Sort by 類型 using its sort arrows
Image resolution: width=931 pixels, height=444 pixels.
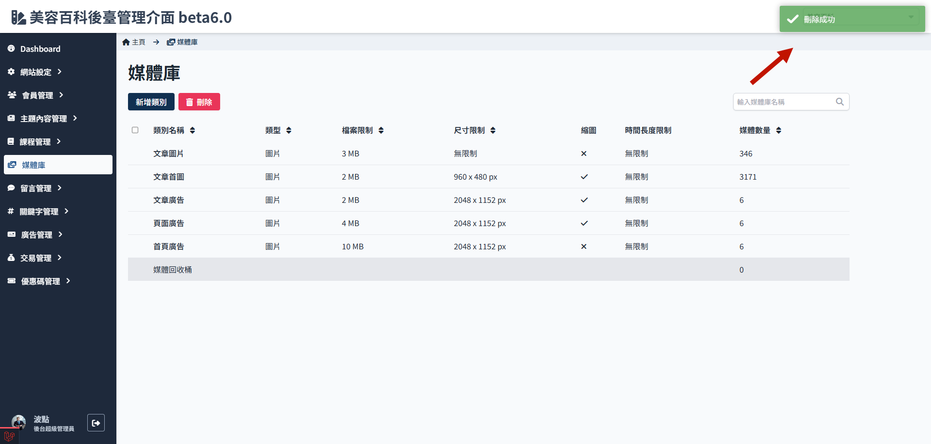click(x=289, y=130)
